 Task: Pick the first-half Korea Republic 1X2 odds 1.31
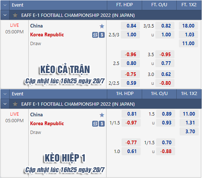[x=189, y=123]
